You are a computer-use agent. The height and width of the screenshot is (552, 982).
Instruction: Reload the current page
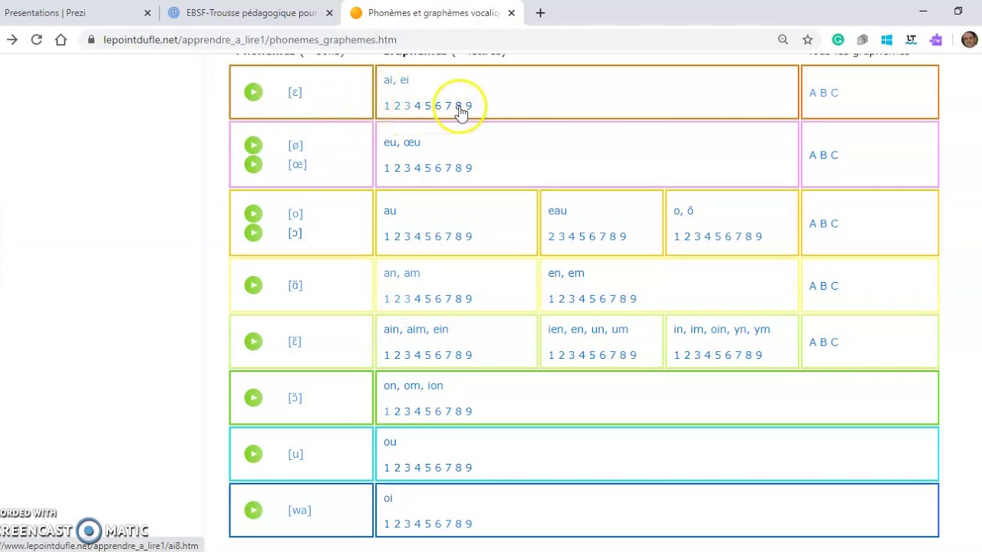coord(36,40)
